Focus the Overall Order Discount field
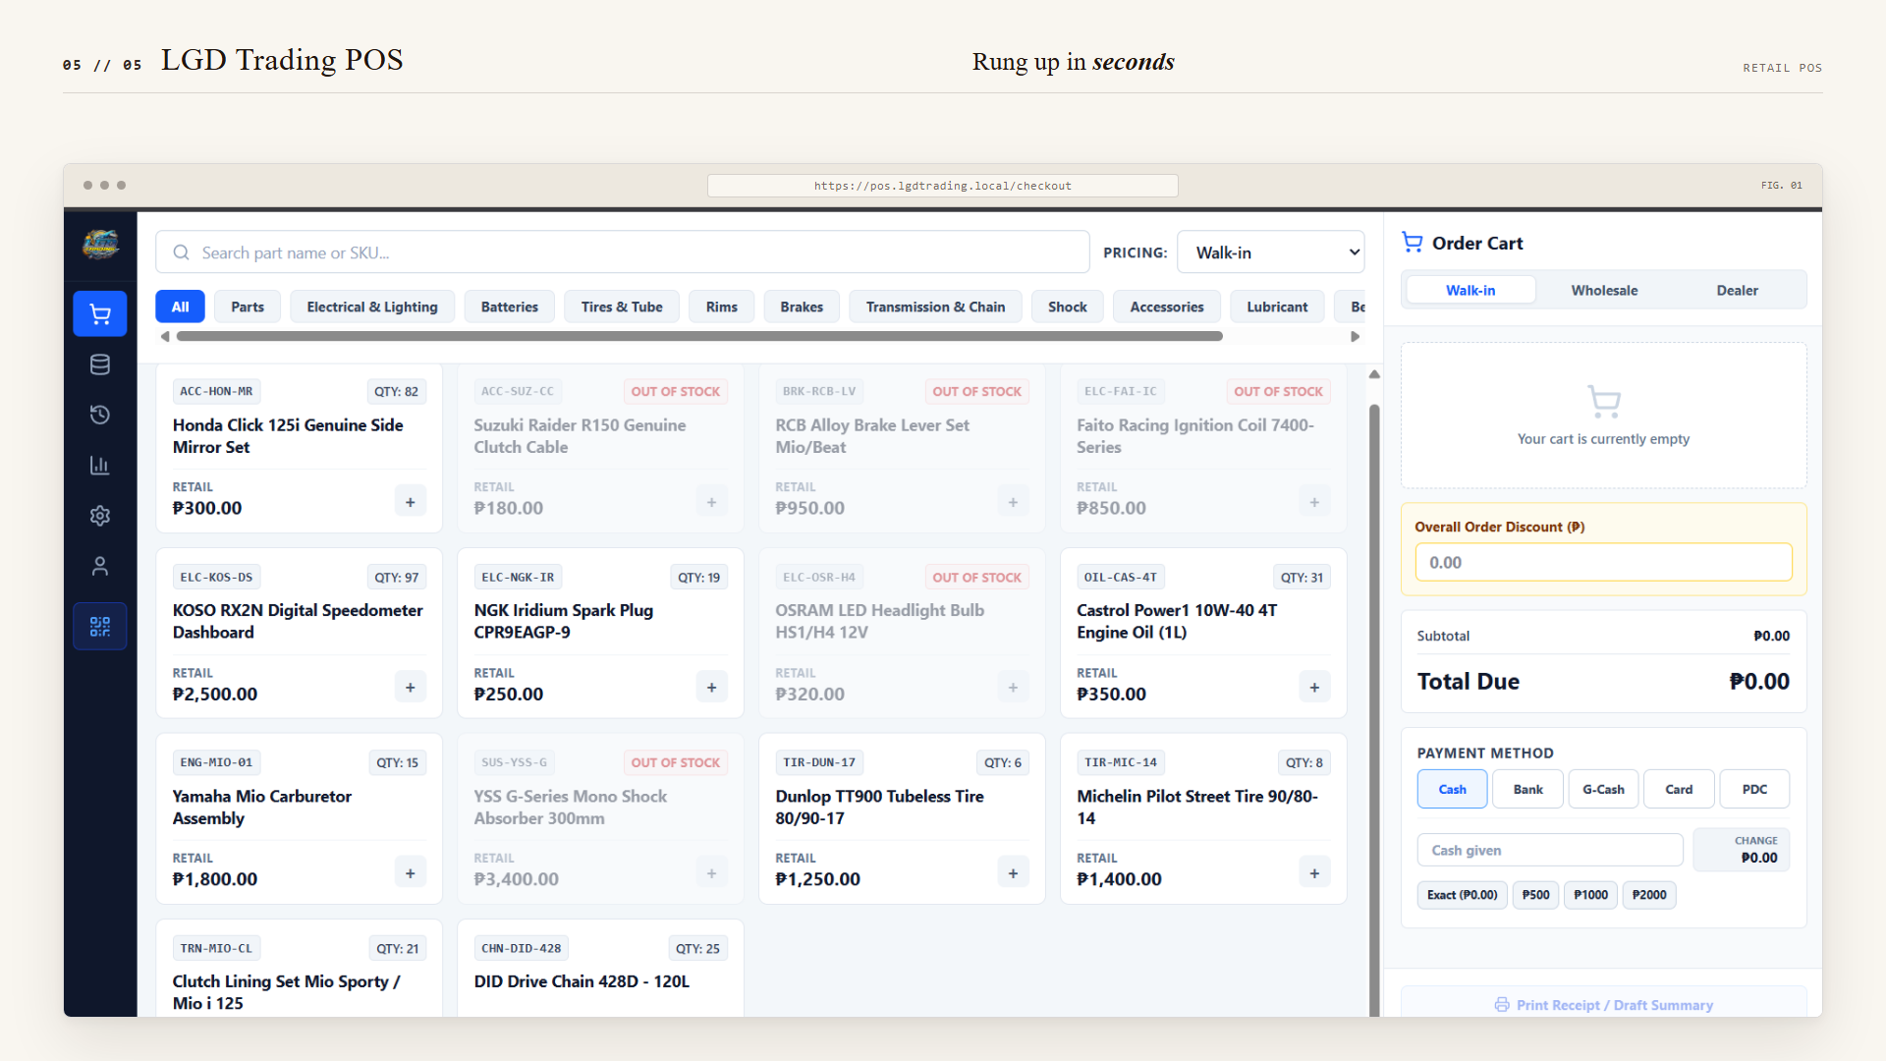1886x1061 pixels. [x=1603, y=562]
